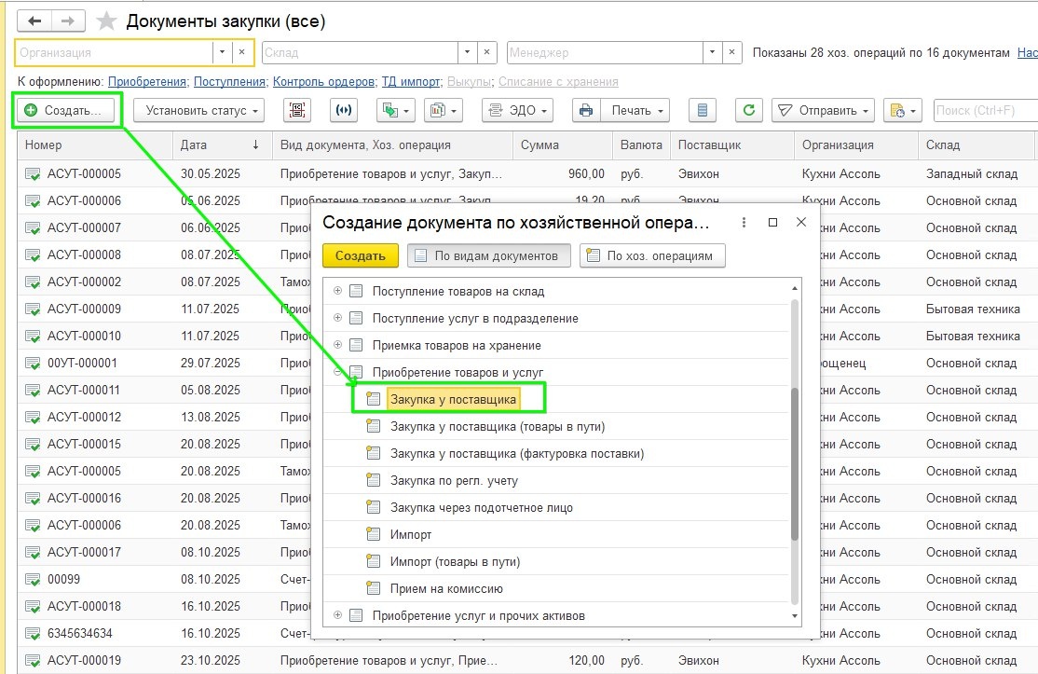Click the RFID radio-signal toolbar icon

[x=344, y=111]
